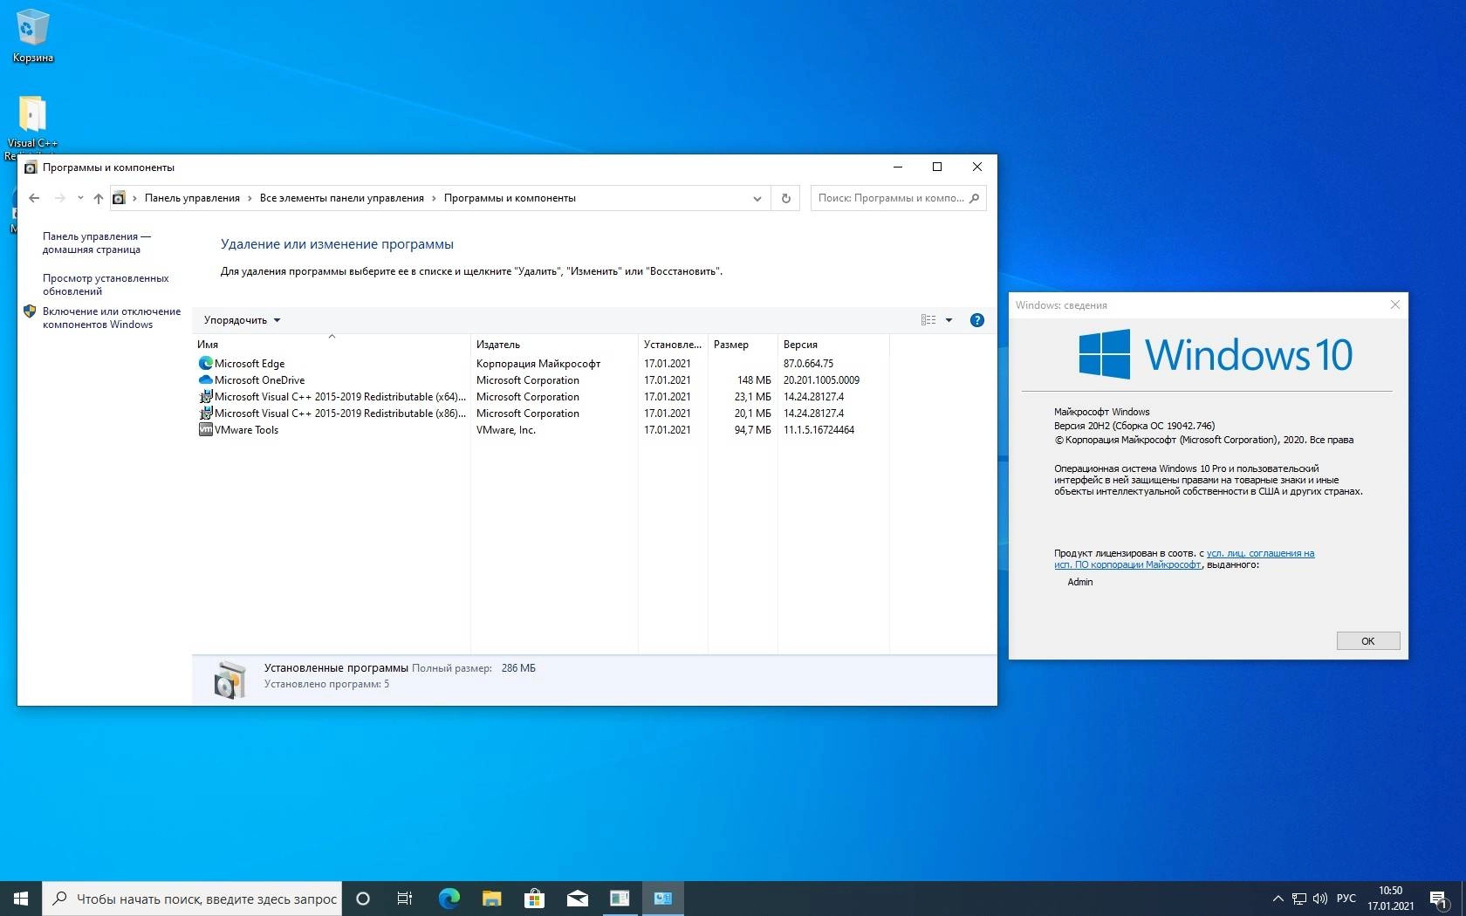
Task: Click OK in the Windows info dialog
Action: (x=1367, y=640)
